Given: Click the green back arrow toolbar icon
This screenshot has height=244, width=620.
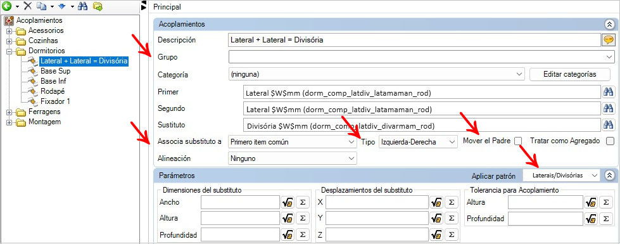Looking at the screenshot, I should click(x=6, y=6).
